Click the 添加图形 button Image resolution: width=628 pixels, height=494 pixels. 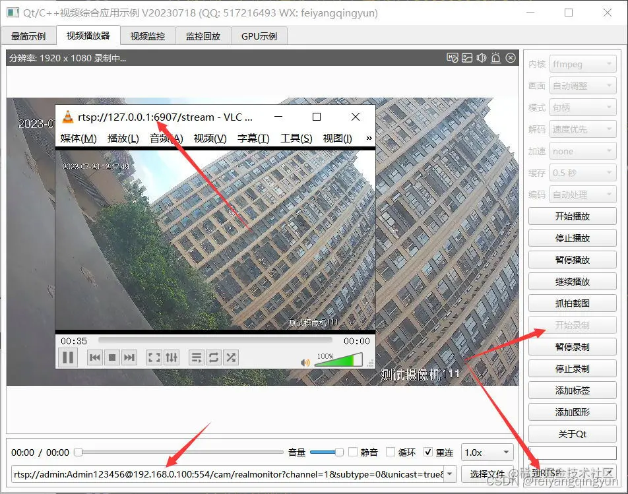pos(573,412)
